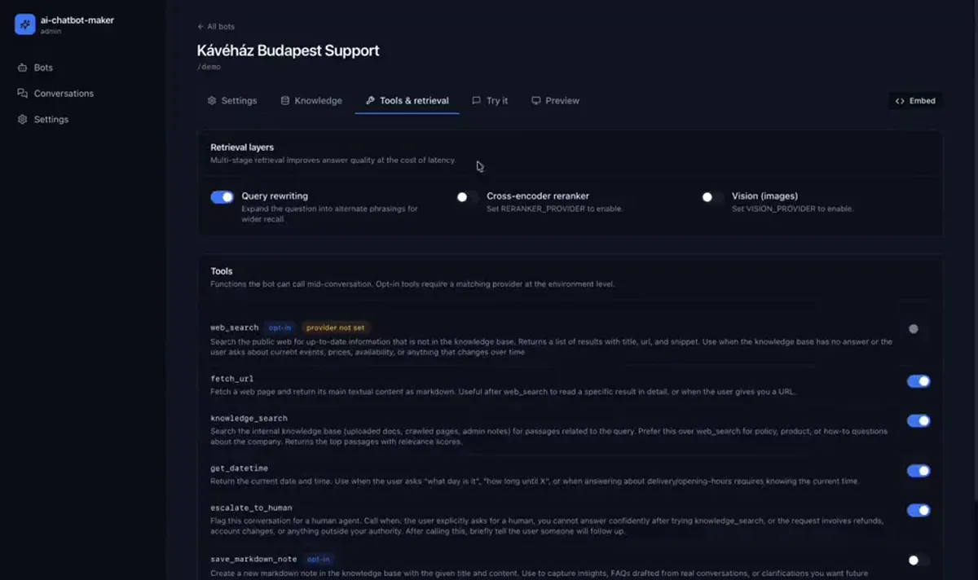Click the Set VISION_PROVIDER to enable text
This screenshot has width=978, height=580.
pos(793,209)
